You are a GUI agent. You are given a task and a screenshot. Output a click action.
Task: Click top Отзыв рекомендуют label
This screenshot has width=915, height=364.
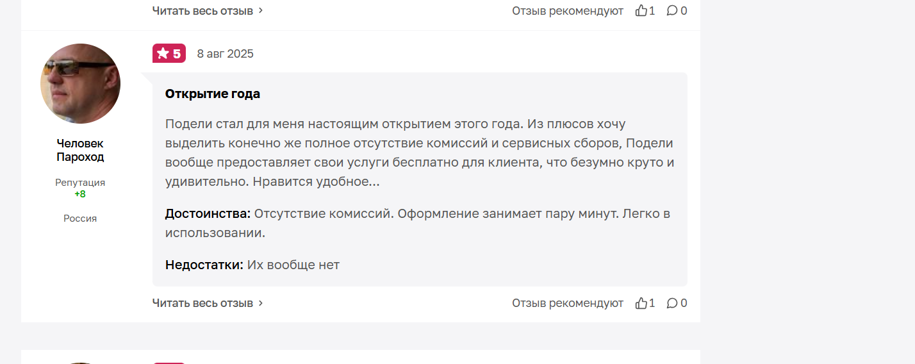tap(568, 11)
